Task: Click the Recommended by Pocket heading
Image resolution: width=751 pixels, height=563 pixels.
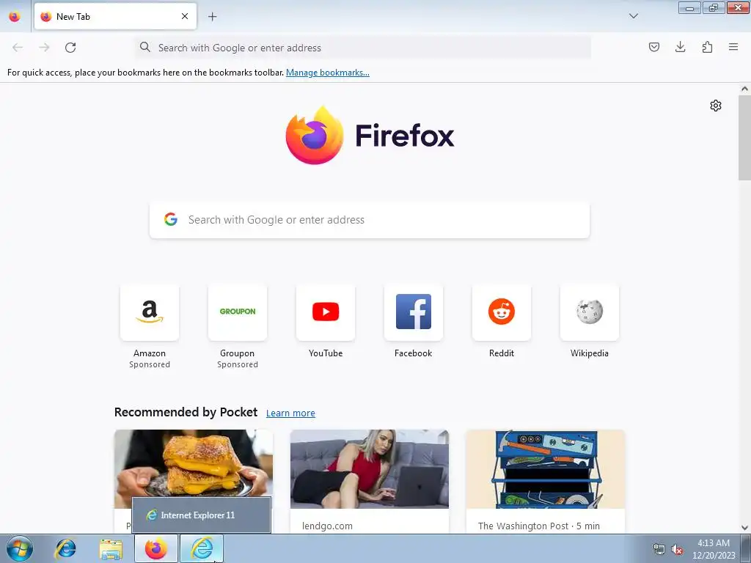Action: (x=186, y=412)
